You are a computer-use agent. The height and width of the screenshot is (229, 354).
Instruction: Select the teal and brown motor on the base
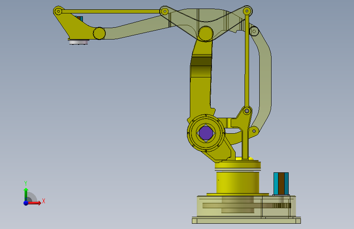click(x=281, y=183)
